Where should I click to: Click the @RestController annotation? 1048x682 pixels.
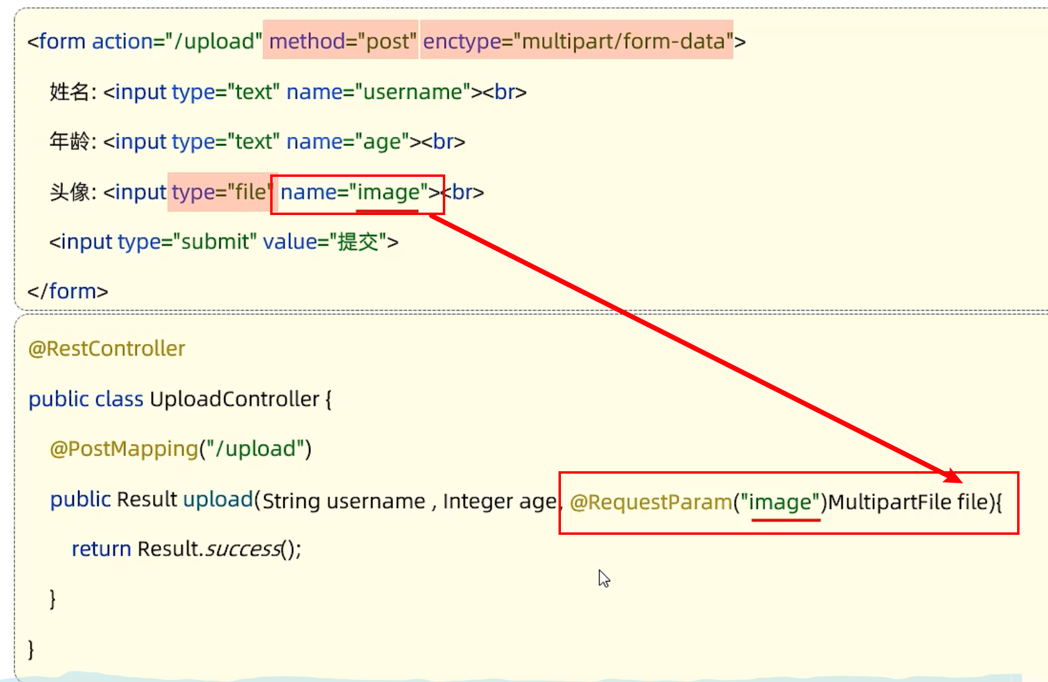pyautogui.click(x=107, y=349)
